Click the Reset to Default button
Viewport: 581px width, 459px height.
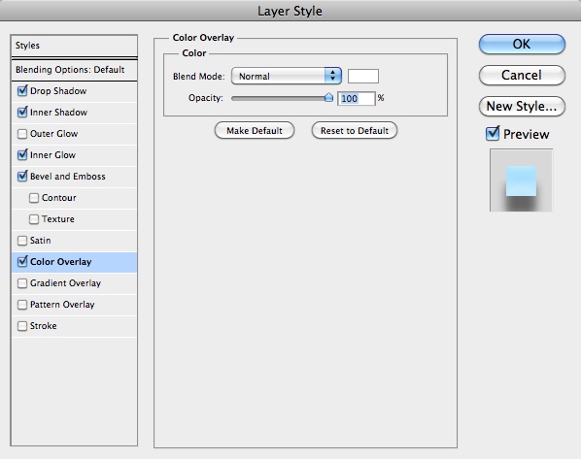coord(355,131)
